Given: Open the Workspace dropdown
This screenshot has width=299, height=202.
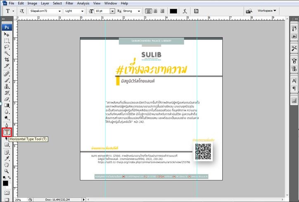Looking at the screenshot, I should (x=267, y=11).
